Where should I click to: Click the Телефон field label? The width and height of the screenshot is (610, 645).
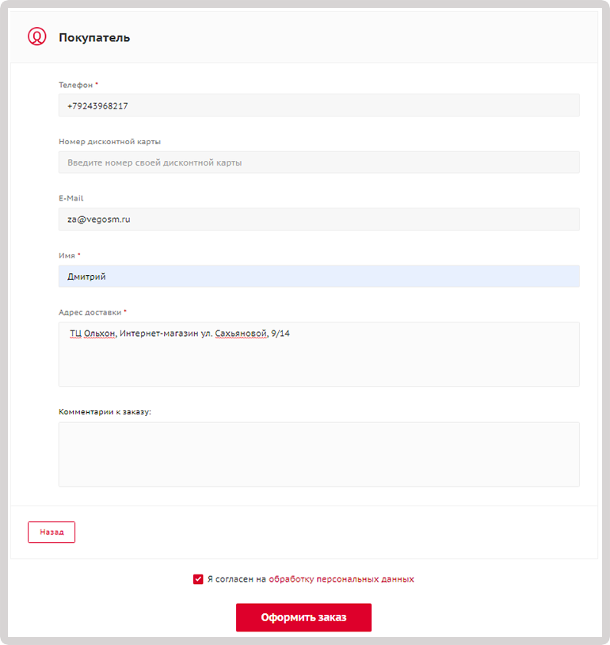tap(76, 85)
